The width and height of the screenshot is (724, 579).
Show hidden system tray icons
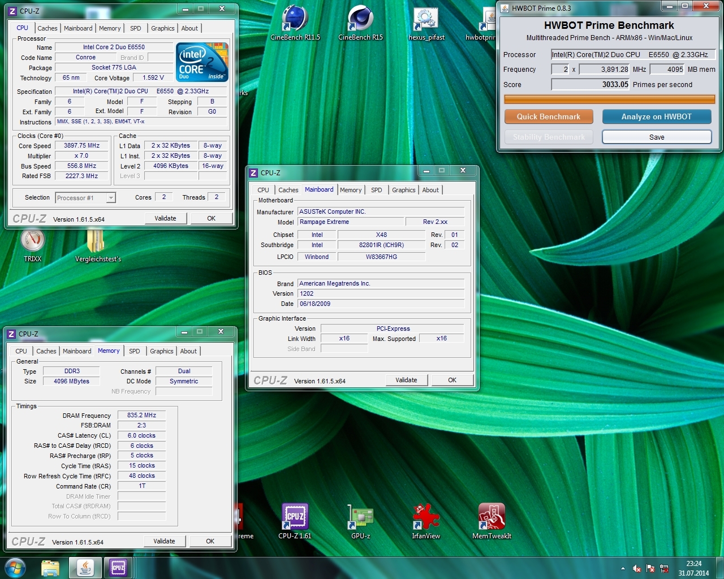(623, 568)
